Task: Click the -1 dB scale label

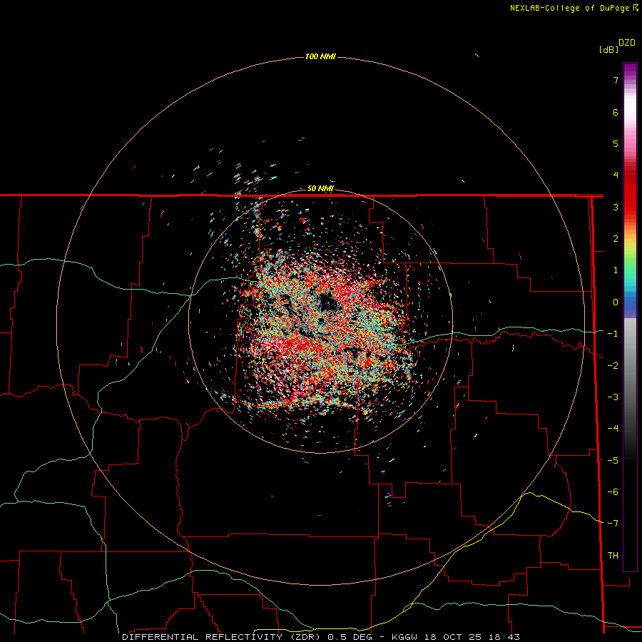Action: pyautogui.click(x=613, y=334)
